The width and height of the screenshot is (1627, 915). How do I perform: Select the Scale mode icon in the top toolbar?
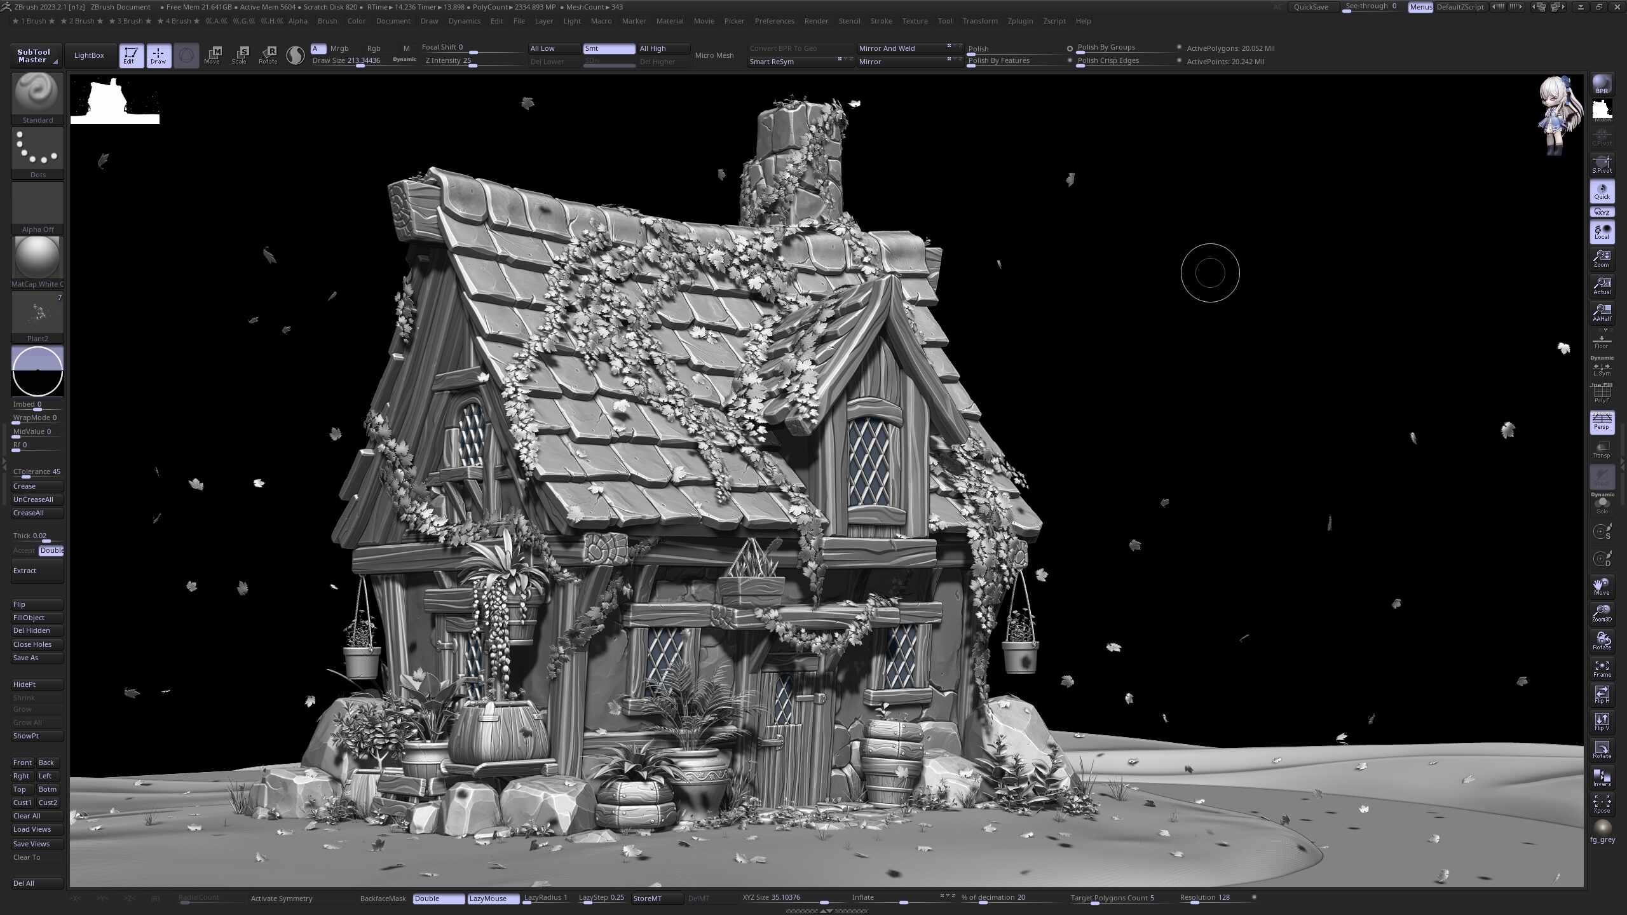[240, 54]
